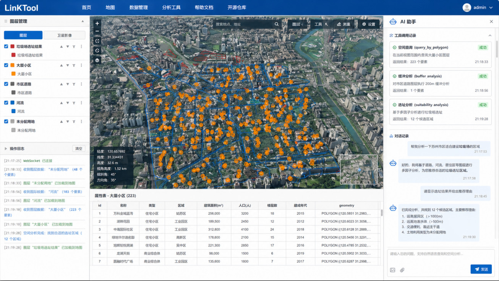The height and width of the screenshot is (281, 499).
Task: Uncheck the 垃圾场选址结果 layer checkbox
Action: point(6,47)
